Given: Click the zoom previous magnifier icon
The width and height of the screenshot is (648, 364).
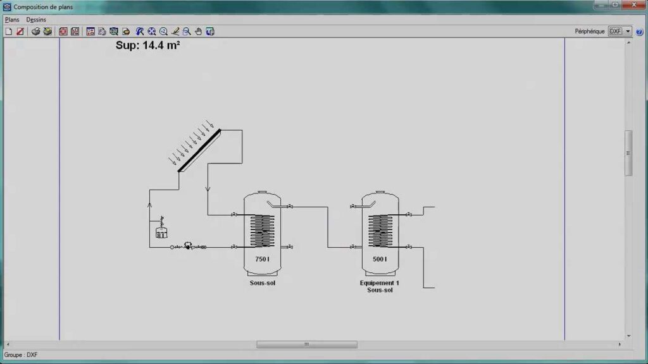Looking at the screenshot, I should pos(164,31).
